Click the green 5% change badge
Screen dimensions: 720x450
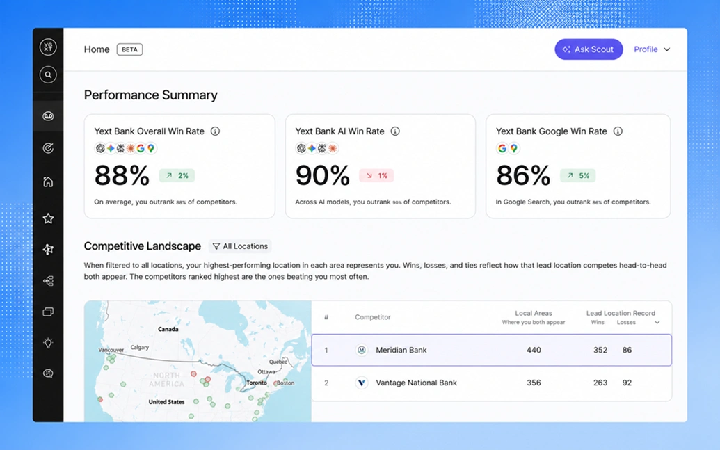[577, 175]
